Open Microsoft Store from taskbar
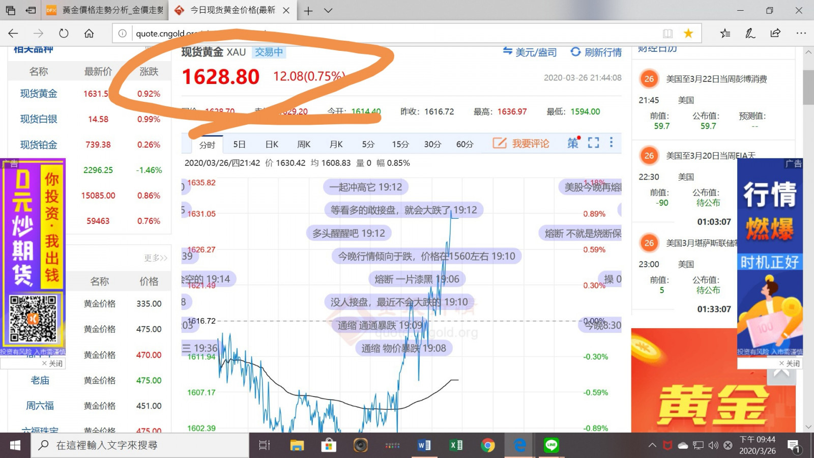Screen dimensions: 814x458 point(329,445)
